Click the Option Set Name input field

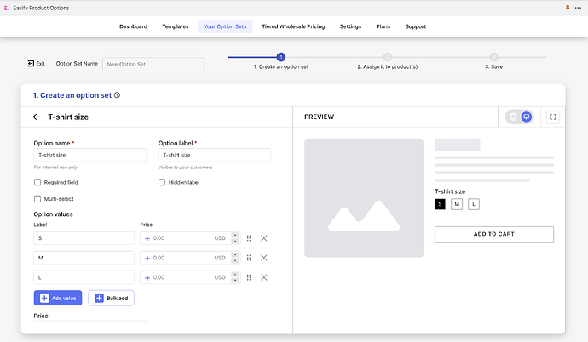pos(153,64)
